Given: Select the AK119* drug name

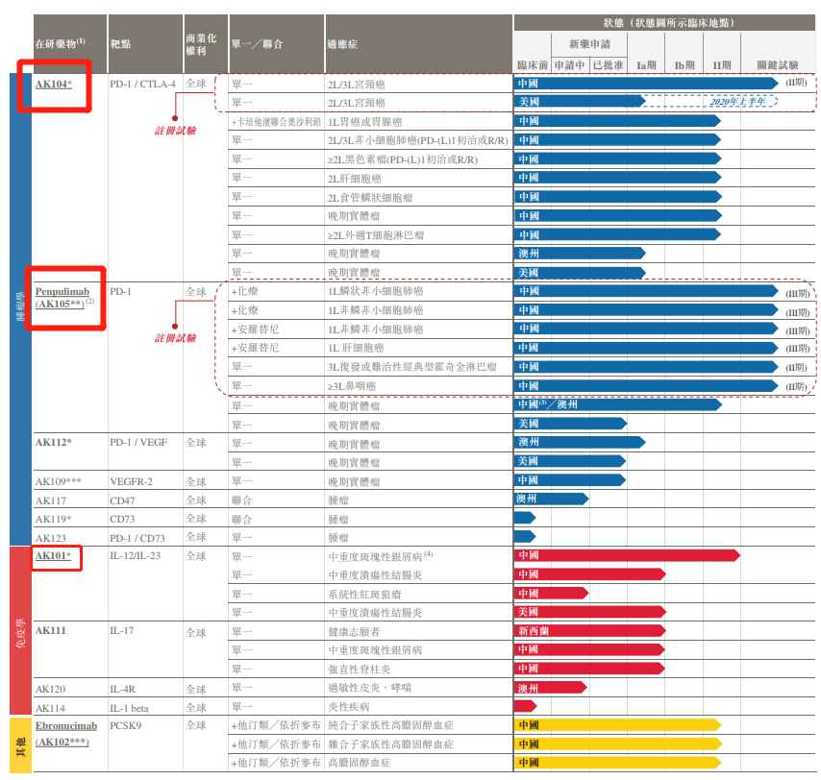Looking at the screenshot, I should pos(54,519).
